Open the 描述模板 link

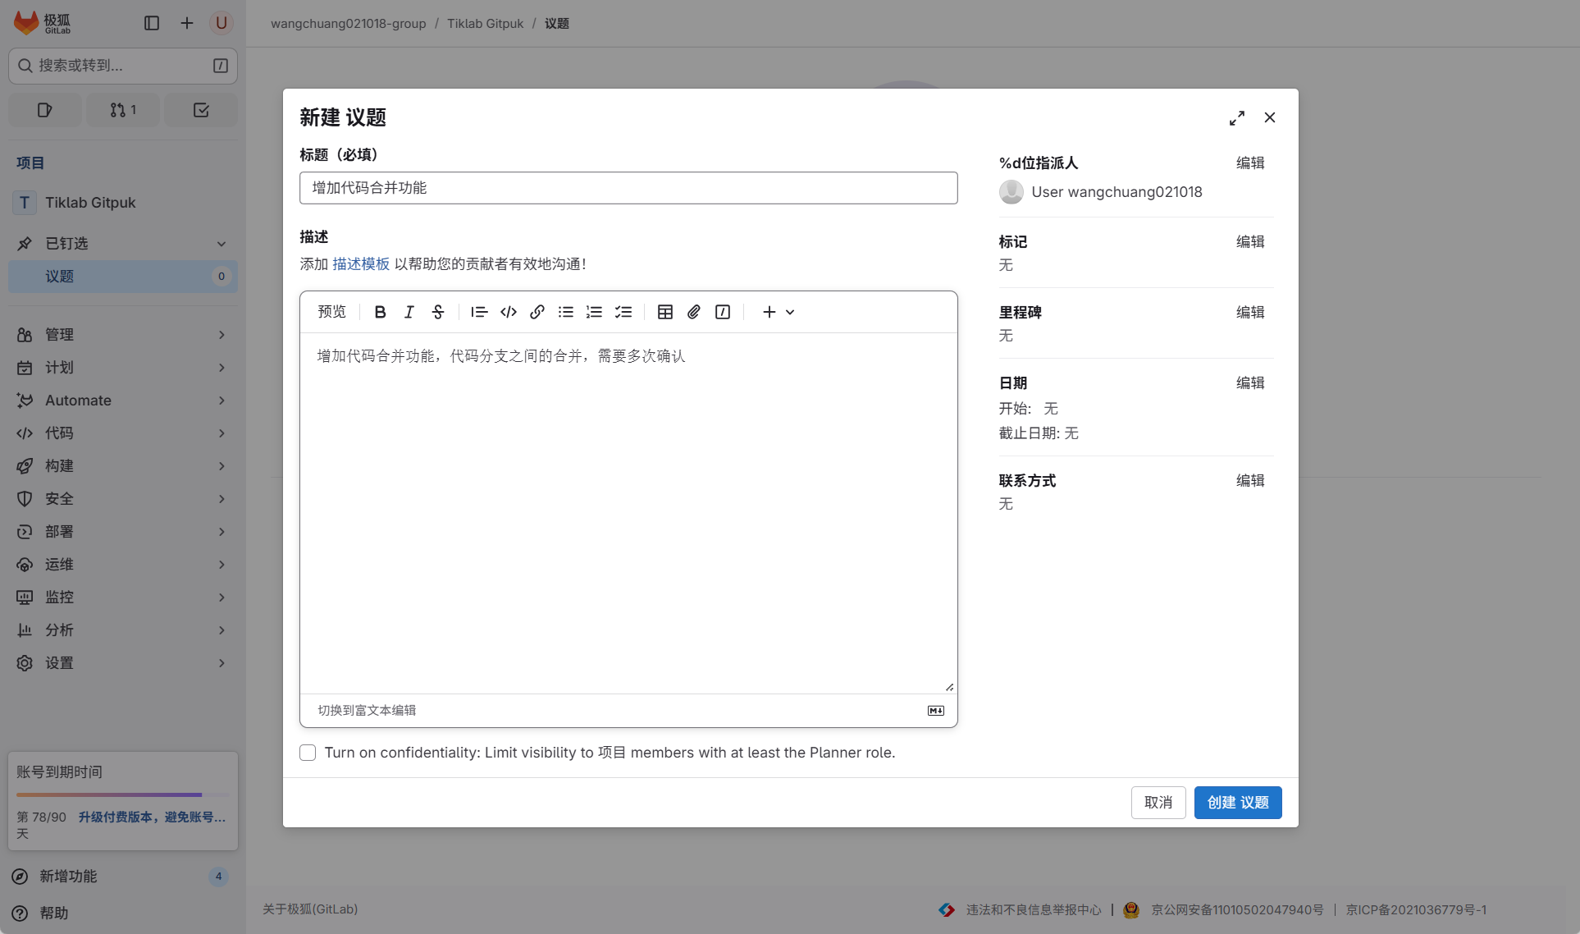pos(360,264)
